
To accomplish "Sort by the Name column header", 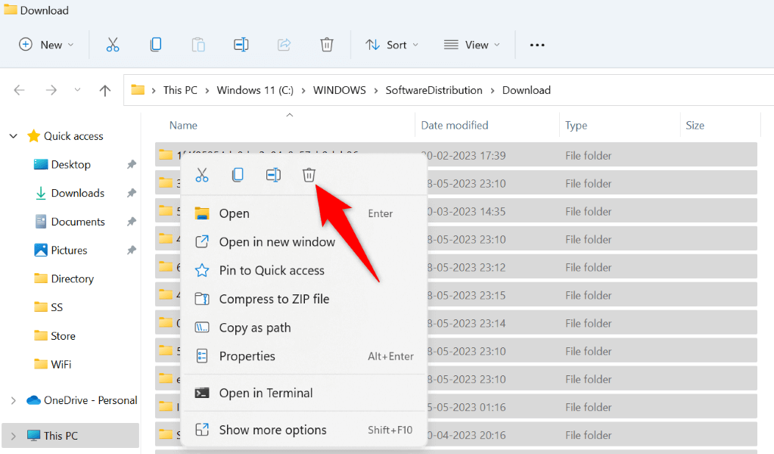I will click(183, 126).
